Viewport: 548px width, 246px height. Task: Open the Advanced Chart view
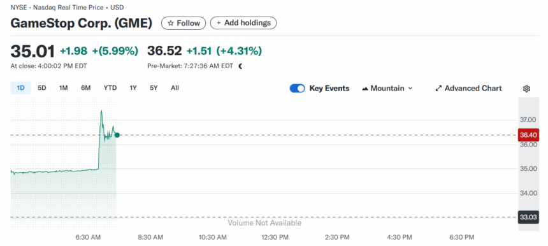[x=468, y=89]
